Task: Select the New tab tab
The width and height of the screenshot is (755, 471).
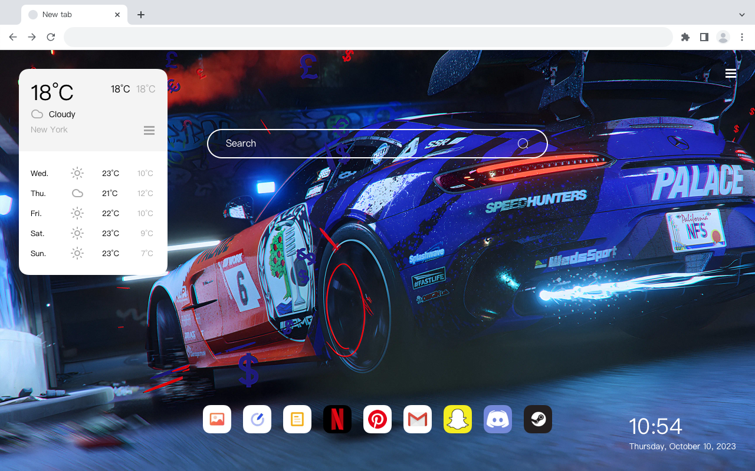Action: [x=74, y=15]
